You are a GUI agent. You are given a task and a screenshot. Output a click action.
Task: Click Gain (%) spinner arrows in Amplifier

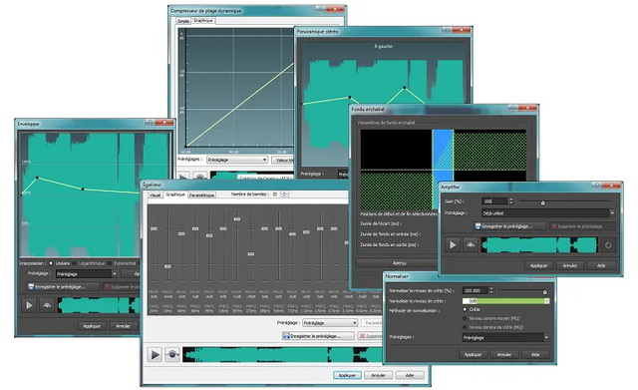[511, 201]
